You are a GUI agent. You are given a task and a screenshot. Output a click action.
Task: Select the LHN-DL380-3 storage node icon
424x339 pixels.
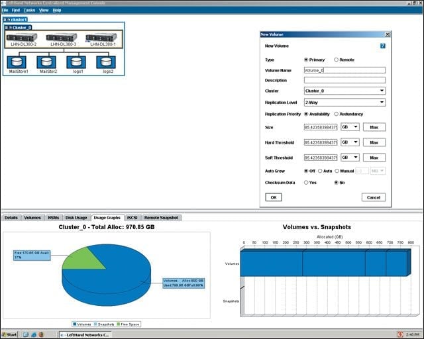point(62,37)
